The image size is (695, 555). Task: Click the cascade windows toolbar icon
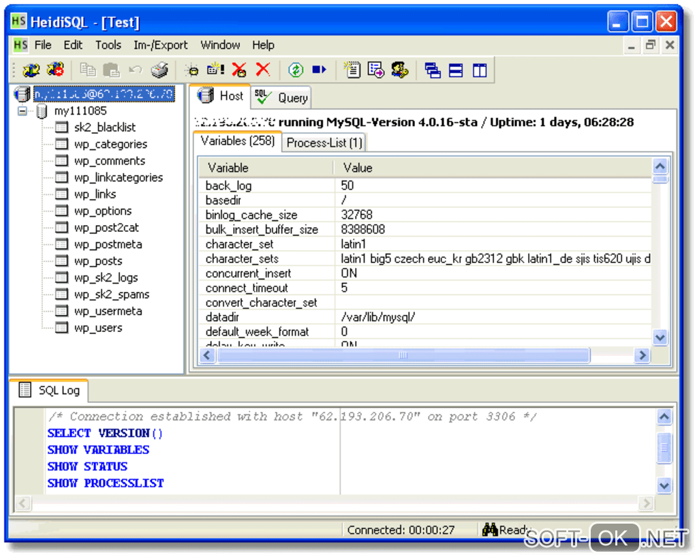pos(433,70)
